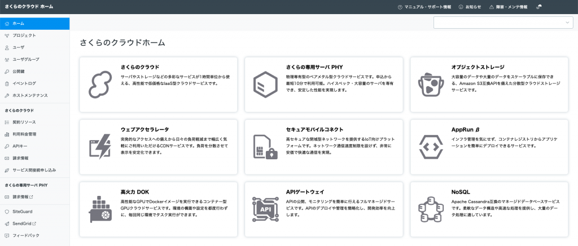Viewport: 578px width, 246px height.
Task: Click the APIキー key icon
Action: [7, 146]
